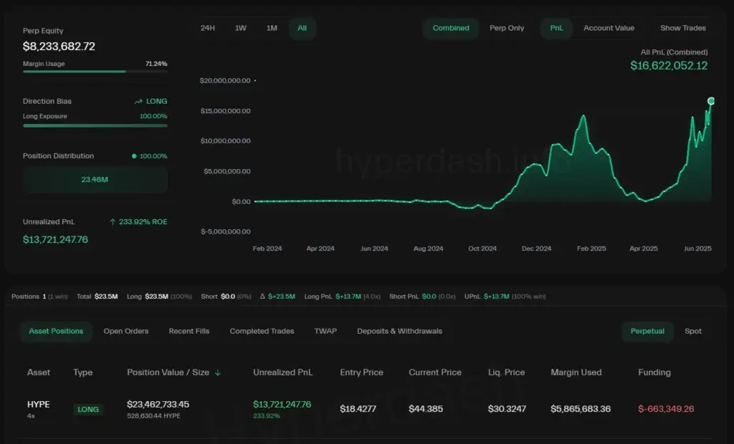This screenshot has width=734, height=444.
Task: Switch to Perp Only view
Action: point(507,28)
